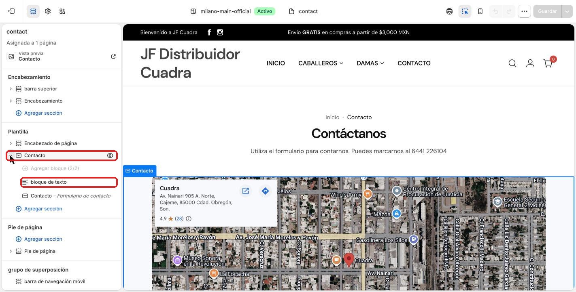Click the customer account icon
Screen dimensions: 576x292
[530, 63]
